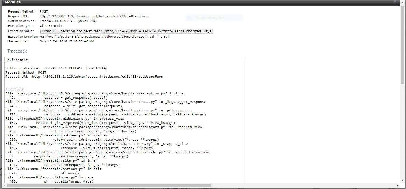
Task: Click 'Environment:' line in traceback box
Action: pyautogui.click(x=18, y=60)
